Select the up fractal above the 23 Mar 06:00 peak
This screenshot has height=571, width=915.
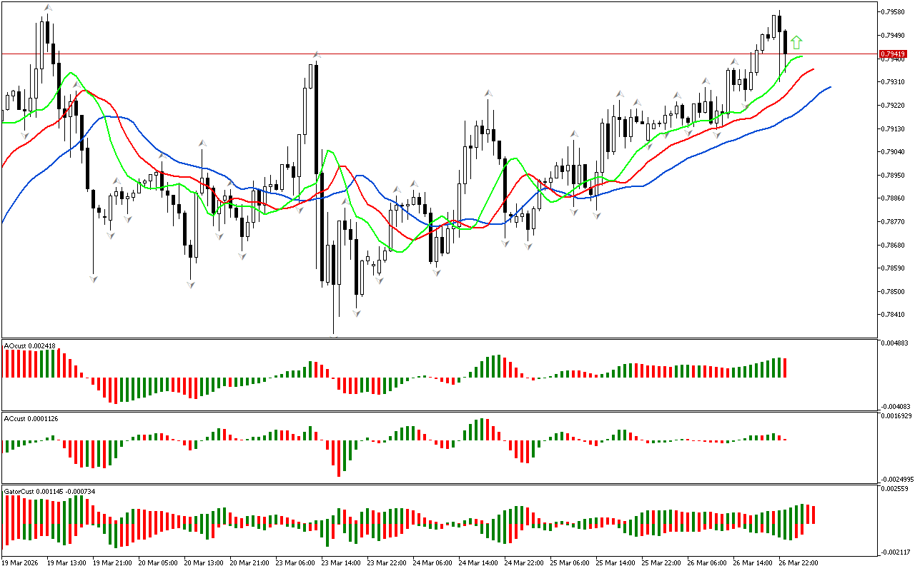pyautogui.click(x=315, y=54)
